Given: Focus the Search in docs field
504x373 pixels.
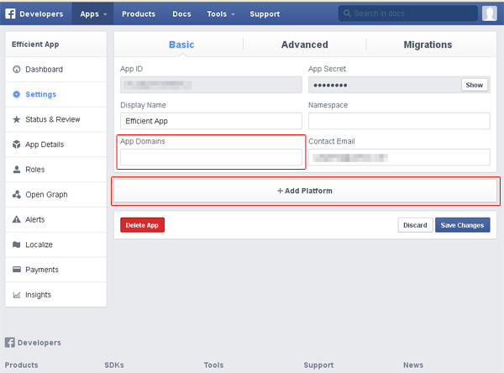Looking at the screenshot, I should click(x=408, y=13).
